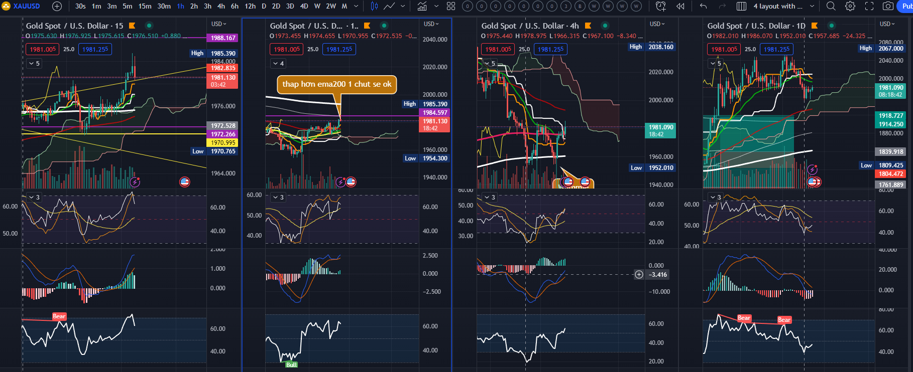
Task: Expand the timeframe list dropdown arrow after M
Action: (x=356, y=6)
